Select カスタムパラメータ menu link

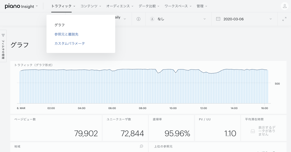[x=70, y=43]
